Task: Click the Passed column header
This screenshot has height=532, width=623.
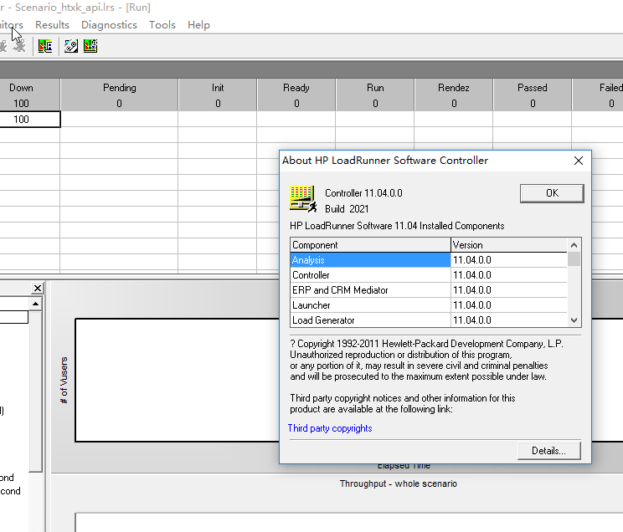Action: 533,95
